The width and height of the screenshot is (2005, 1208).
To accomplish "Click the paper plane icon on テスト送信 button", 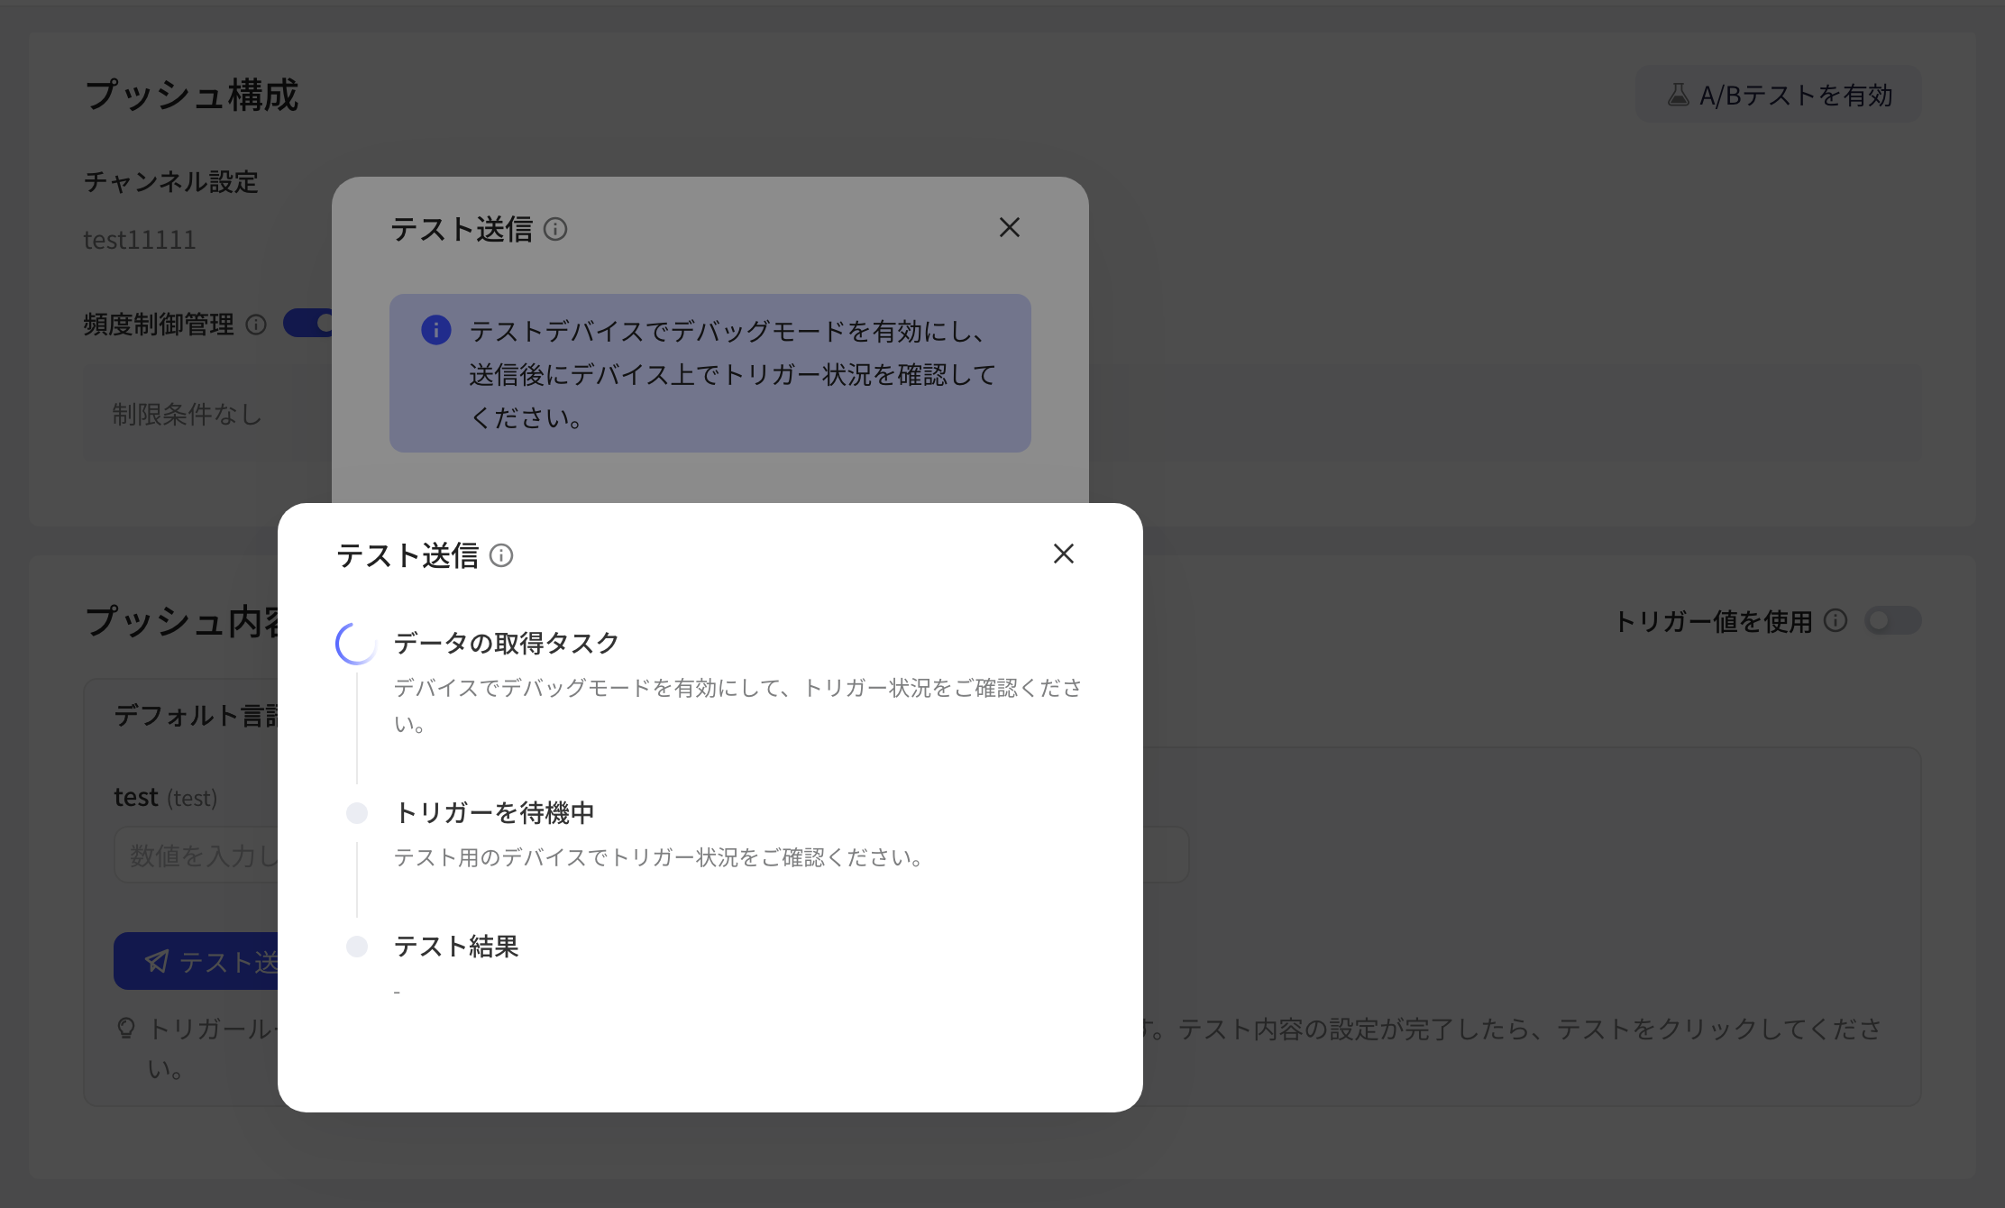I will click(157, 961).
